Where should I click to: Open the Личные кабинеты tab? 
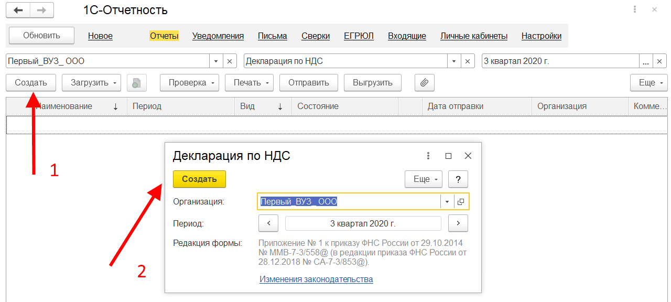click(474, 36)
